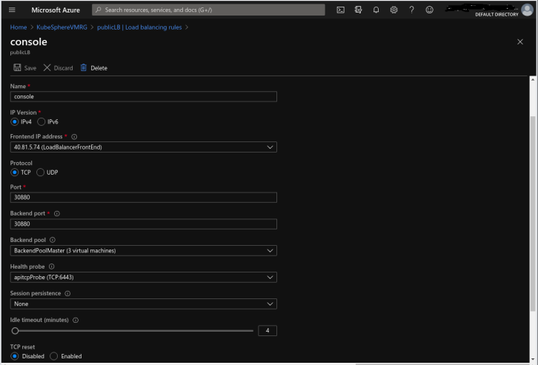Select UDP as the protocol
538x365 pixels.
(41, 173)
